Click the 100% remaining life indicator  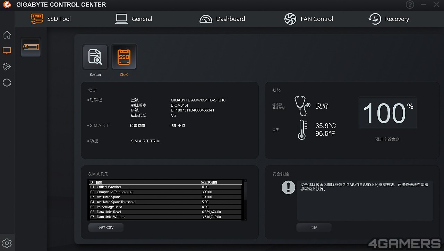[x=388, y=113]
